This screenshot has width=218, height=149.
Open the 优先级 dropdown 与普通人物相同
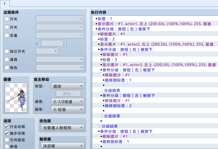62,127
